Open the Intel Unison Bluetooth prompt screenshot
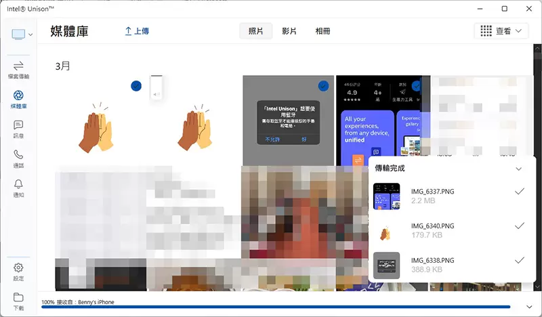 (x=289, y=121)
